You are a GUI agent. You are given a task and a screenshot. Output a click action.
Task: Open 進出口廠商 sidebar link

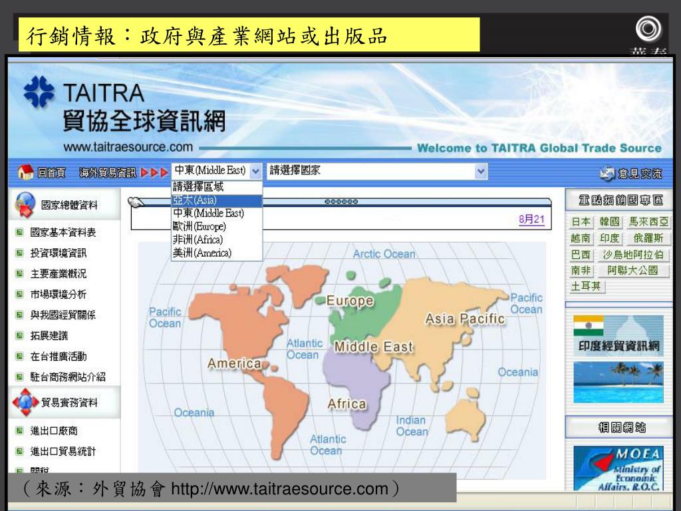pyautogui.click(x=54, y=431)
